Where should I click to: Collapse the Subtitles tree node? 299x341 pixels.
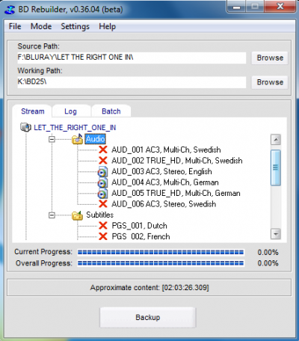(52, 215)
